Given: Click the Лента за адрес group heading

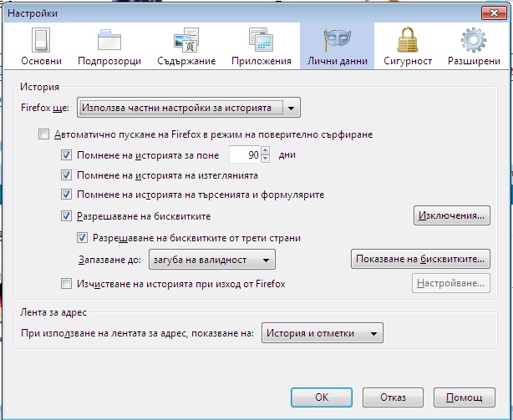Looking at the screenshot, I should click(53, 312).
